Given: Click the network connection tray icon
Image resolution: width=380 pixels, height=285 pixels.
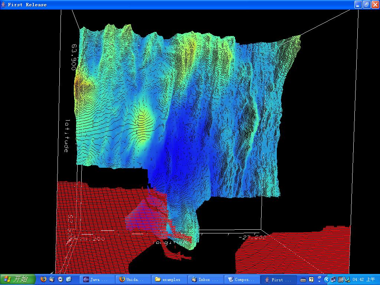Looking at the screenshot, I should 333,279.
